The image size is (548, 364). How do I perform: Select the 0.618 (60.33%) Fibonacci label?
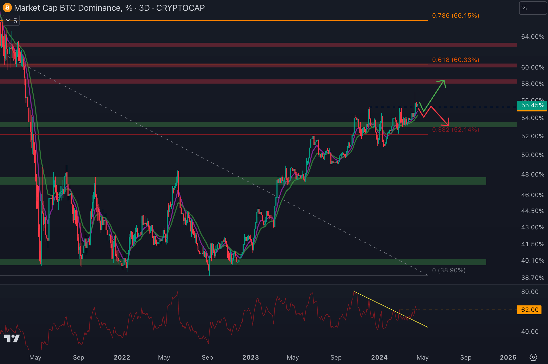[455, 60]
